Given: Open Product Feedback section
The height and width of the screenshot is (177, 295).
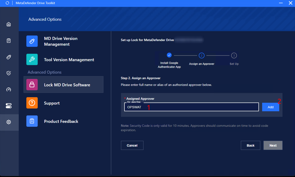Looking at the screenshot, I should (63, 121).
